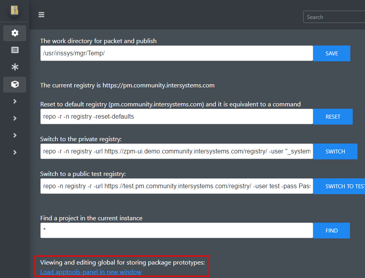365x278 pixels.
Task: Open the gear settings sidebar icon
Action: pyautogui.click(x=15, y=33)
